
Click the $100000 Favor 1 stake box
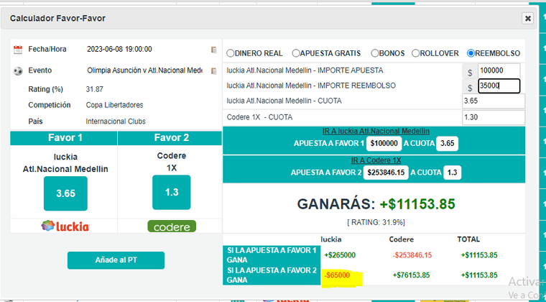click(x=384, y=144)
